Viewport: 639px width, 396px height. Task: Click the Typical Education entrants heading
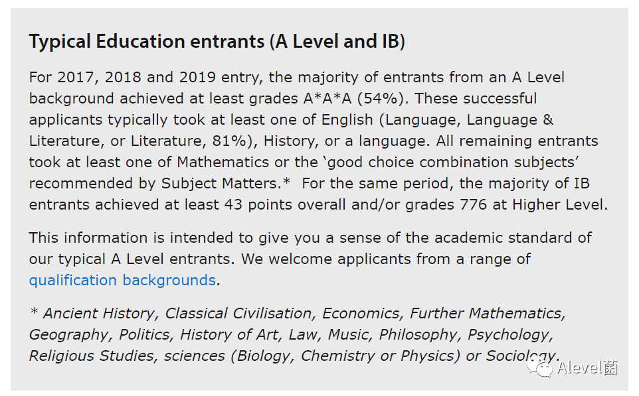217,42
